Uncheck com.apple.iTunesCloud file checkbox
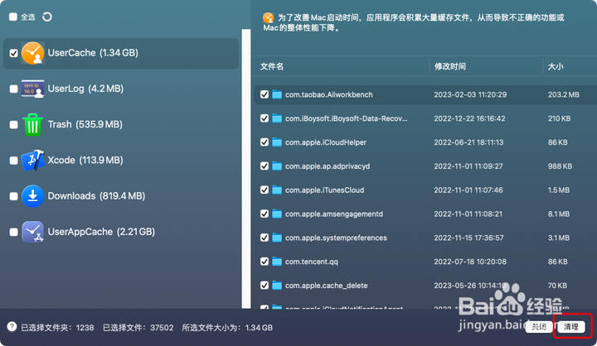This screenshot has width=597, height=346. [265, 190]
